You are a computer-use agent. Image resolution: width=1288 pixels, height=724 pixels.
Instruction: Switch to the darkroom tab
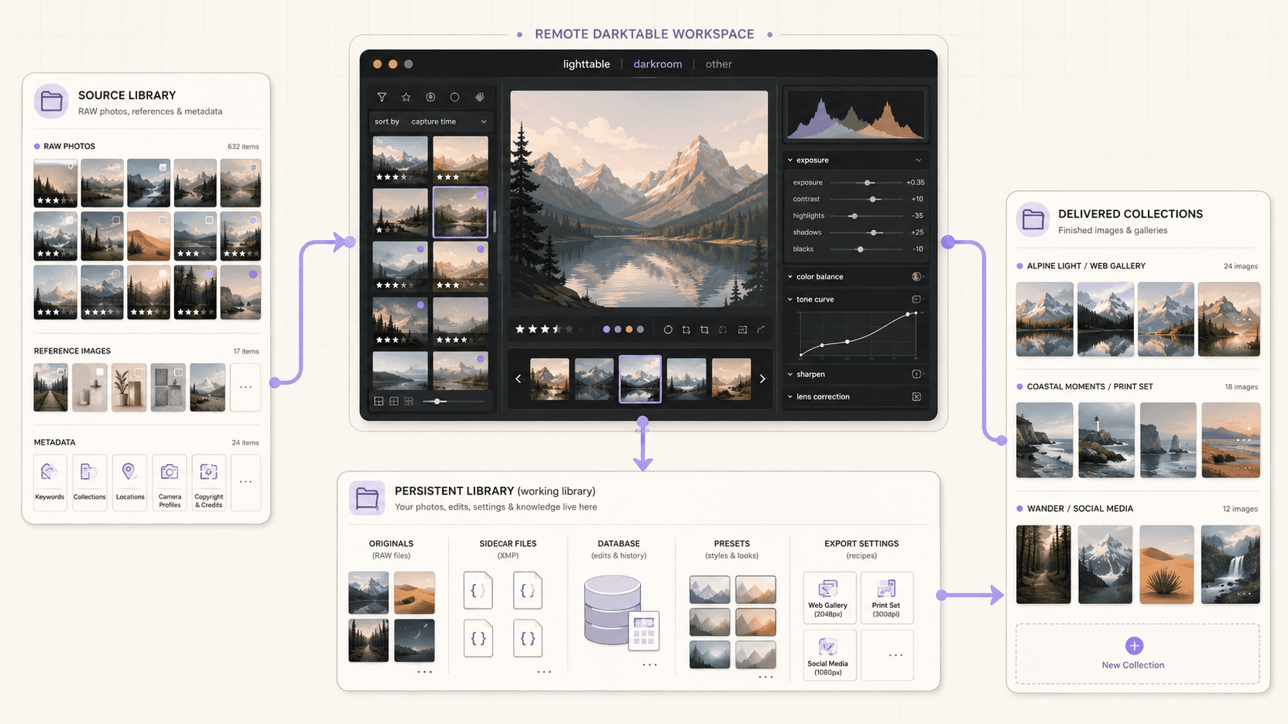tap(658, 64)
